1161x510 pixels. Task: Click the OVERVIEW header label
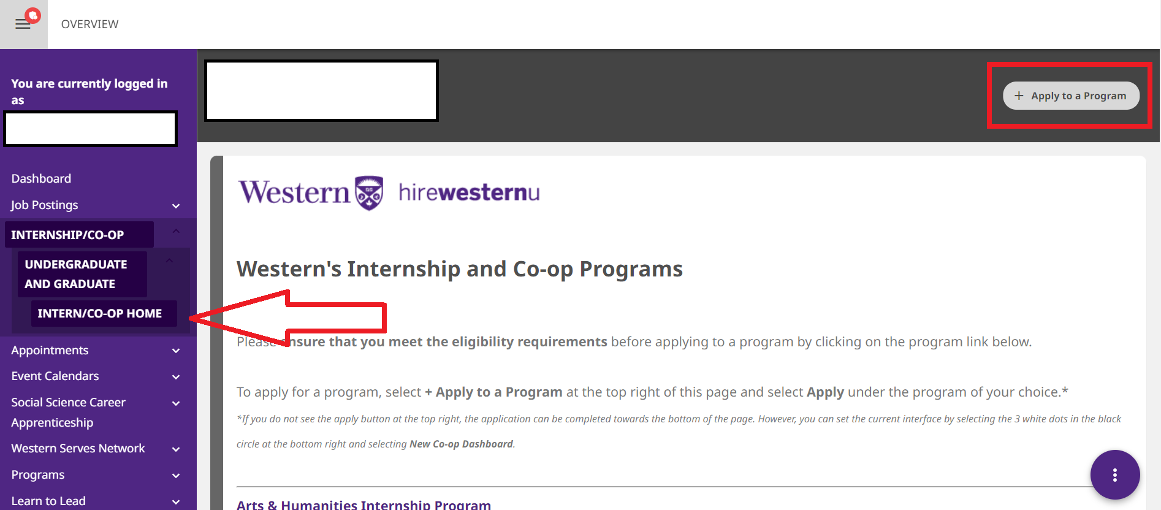[x=89, y=24]
